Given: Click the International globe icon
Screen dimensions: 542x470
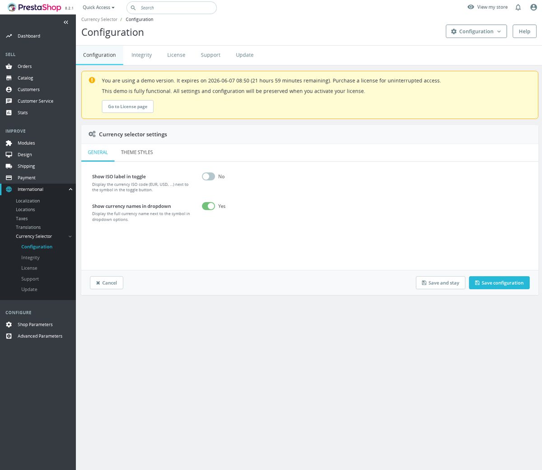Looking at the screenshot, I should click(x=9, y=189).
